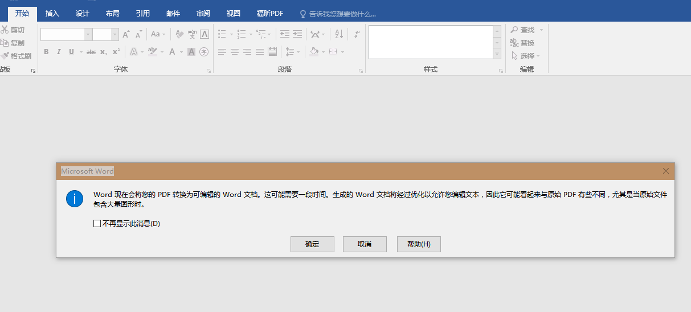Start a bulleted list
Screen dimensions: 691x312
[222, 35]
